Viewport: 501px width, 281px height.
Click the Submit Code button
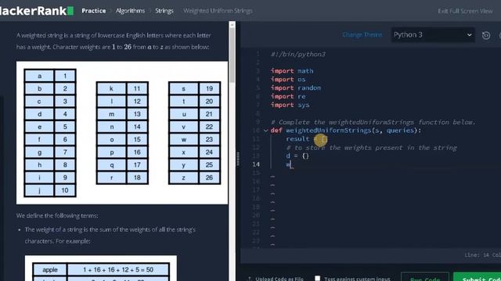478,277
